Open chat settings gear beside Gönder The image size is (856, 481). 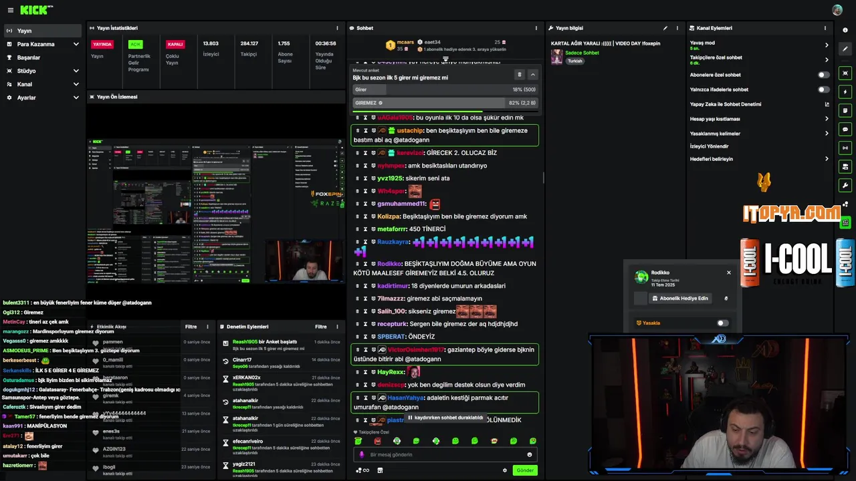point(505,470)
